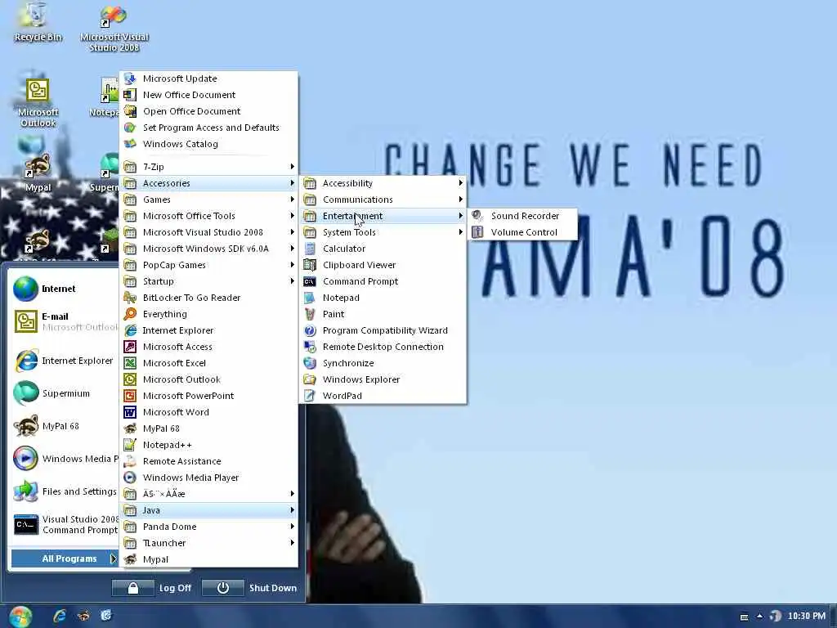Launch Supermium from Start menu
This screenshot has height=628, width=837.
click(64, 393)
